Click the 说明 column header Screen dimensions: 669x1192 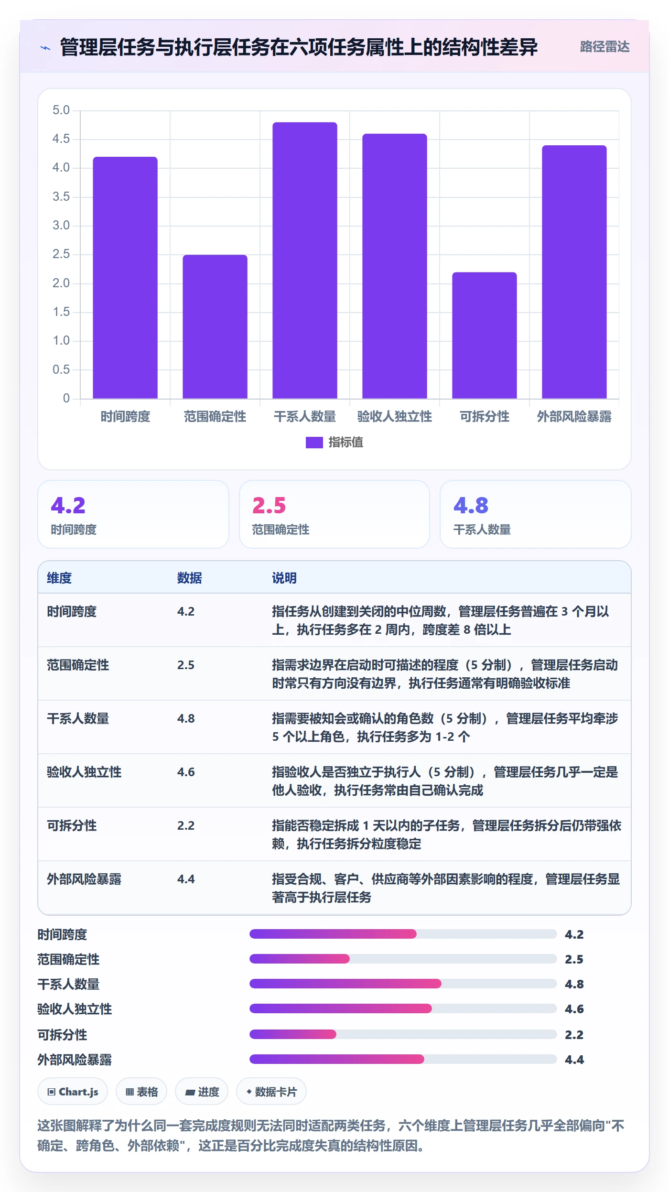click(x=284, y=578)
